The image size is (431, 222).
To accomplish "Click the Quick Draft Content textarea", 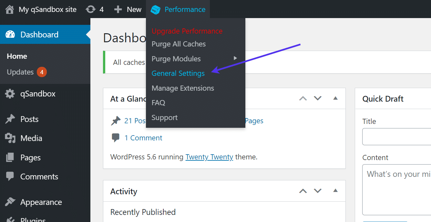I will point(396,189).
